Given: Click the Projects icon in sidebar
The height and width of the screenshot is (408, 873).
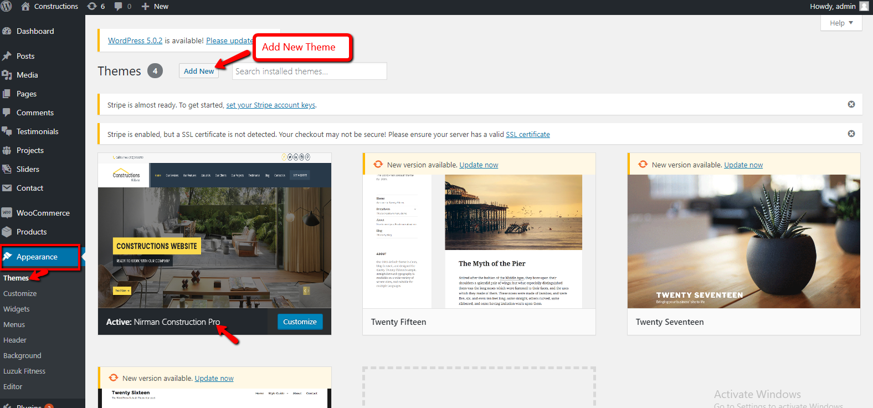Looking at the screenshot, I should pyautogui.click(x=7, y=150).
